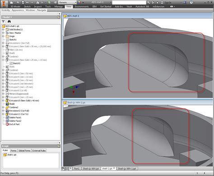Select the Shell2 feature
Screen dimensions: 214x176
pyautogui.click(x=12, y=104)
